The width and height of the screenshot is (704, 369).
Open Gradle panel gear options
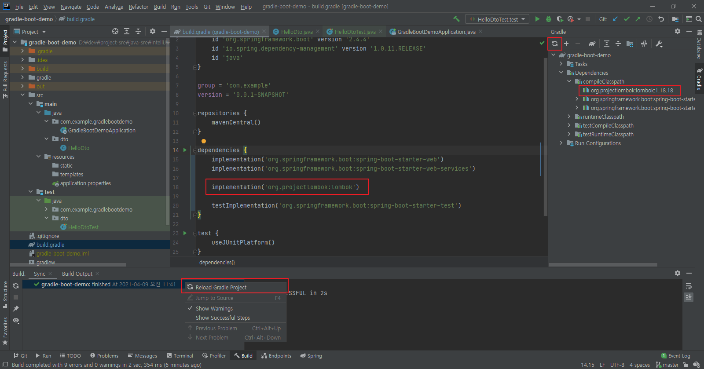(x=678, y=31)
